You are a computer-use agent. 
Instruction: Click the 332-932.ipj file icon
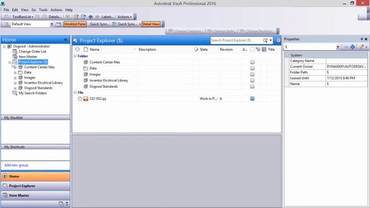(x=86, y=99)
